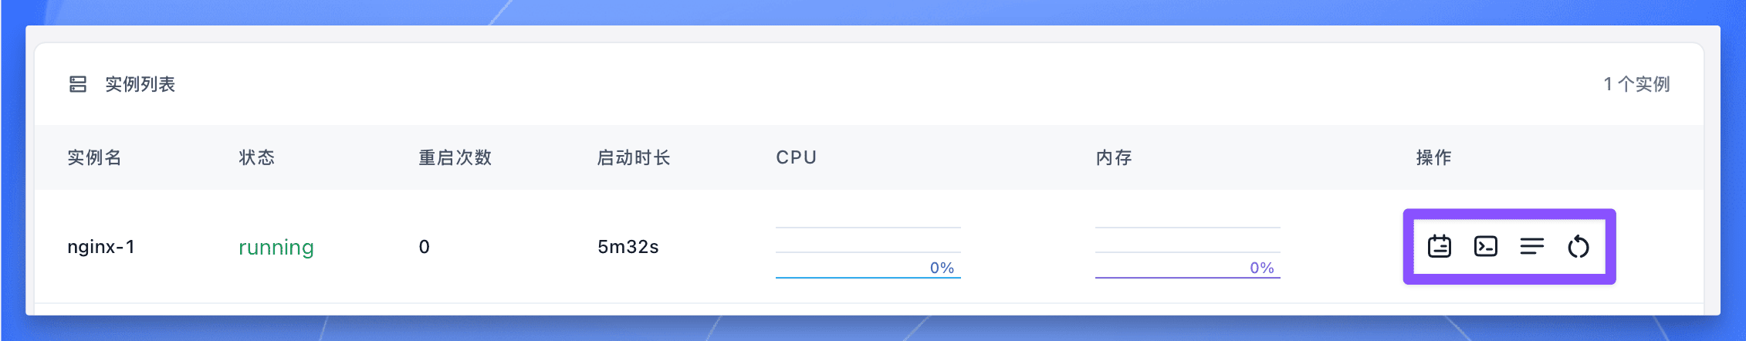This screenshot has width=1746, height=341.
Task: Click the 实例名 column header
Action: pos(94,157)
